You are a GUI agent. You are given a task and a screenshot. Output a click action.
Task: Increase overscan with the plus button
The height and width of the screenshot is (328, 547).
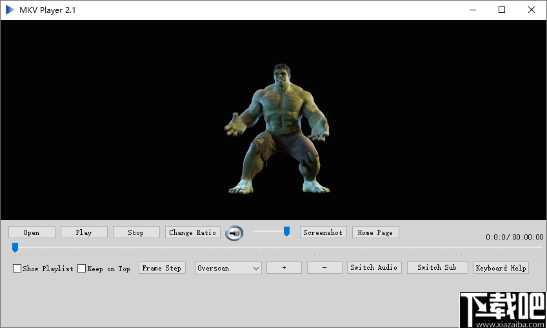(x=284, y=268)
